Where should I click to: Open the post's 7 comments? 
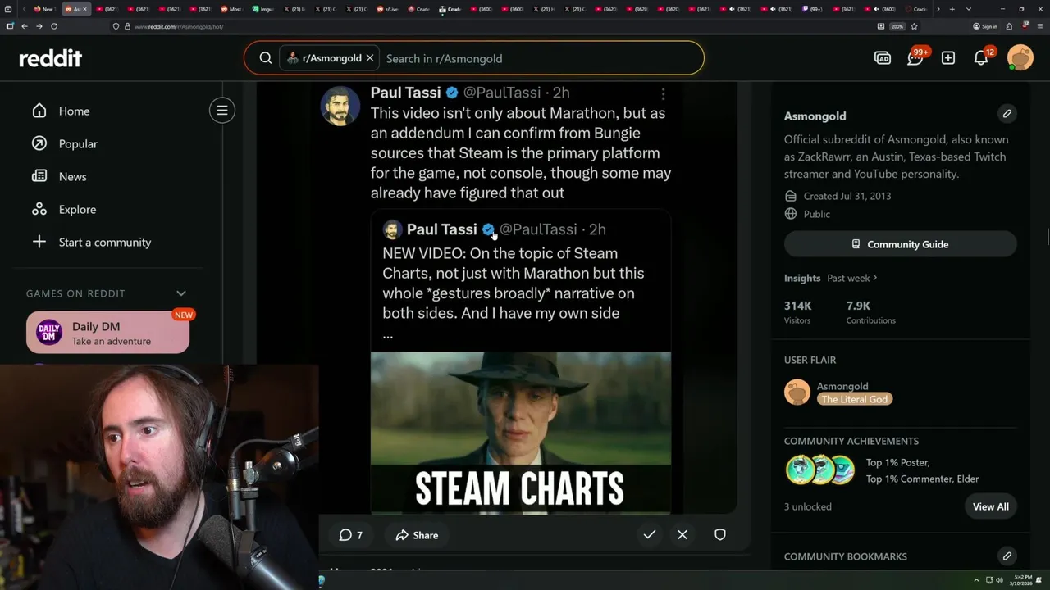[351, 535]
